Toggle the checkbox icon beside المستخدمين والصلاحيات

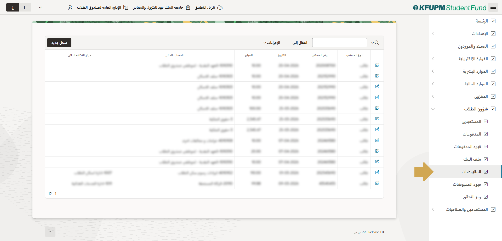point(493,209)
